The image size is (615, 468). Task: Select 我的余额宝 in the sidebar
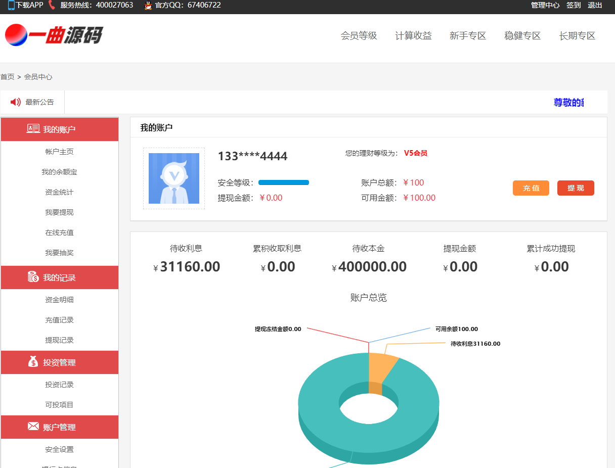(x=59, y=172)
